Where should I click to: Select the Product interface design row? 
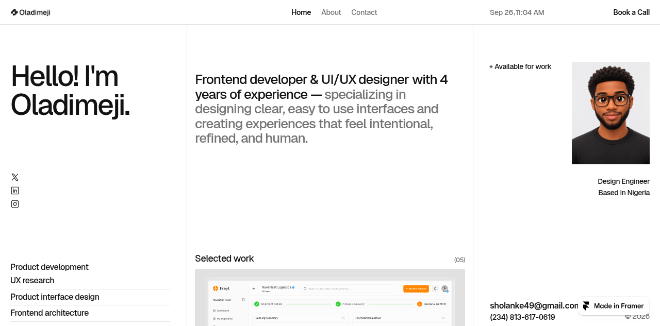(90, 297)
